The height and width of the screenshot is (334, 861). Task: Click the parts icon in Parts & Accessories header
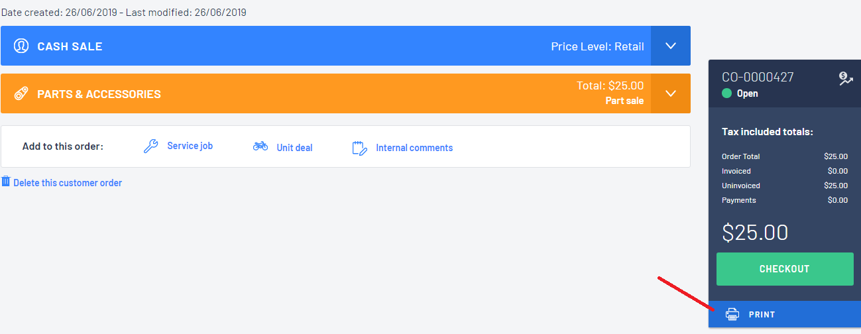pos(21,93)
